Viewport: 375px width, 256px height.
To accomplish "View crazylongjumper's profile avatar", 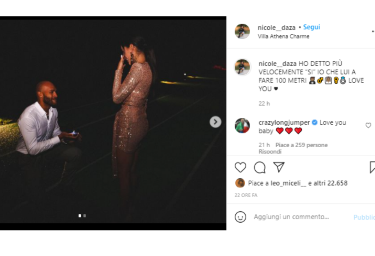I will tap(242, 126).
